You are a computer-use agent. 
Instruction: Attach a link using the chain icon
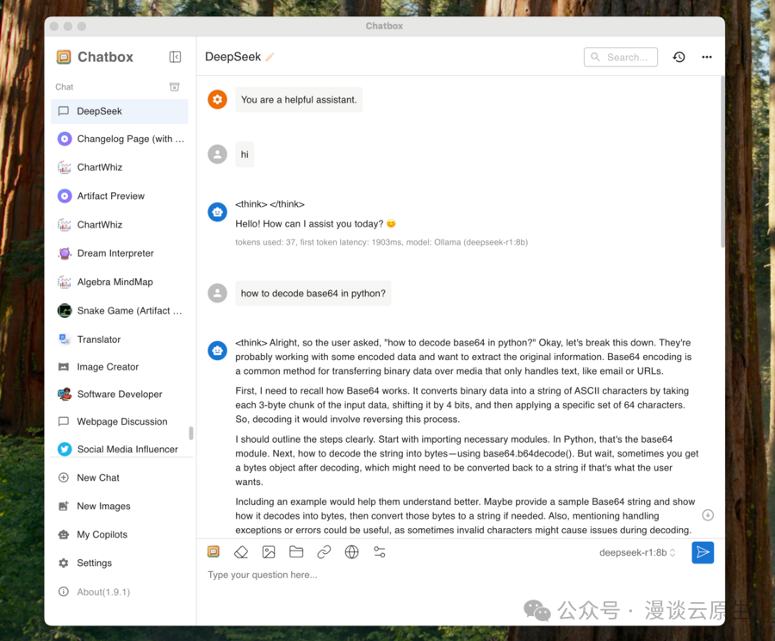click(x=324, y=552)
